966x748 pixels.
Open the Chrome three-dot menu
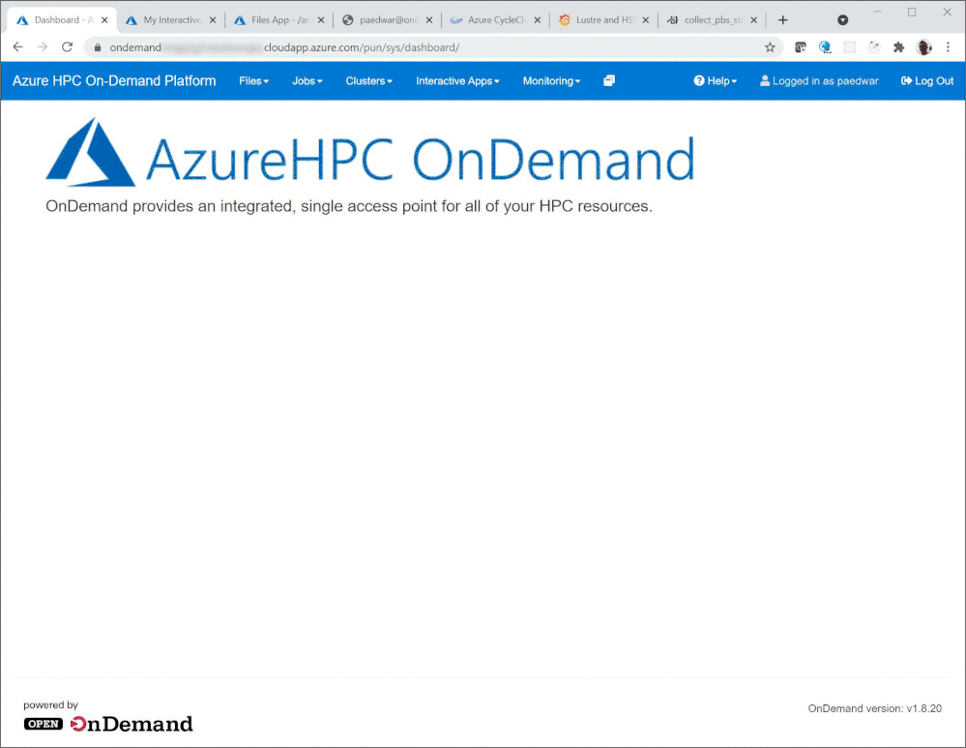[x=949, y=46]
